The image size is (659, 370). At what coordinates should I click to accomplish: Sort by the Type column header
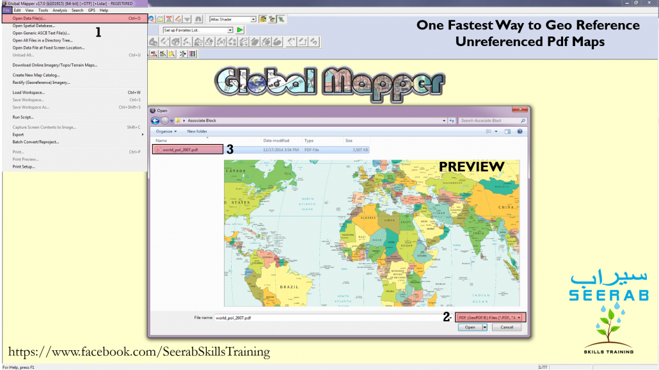pos(309,141)
